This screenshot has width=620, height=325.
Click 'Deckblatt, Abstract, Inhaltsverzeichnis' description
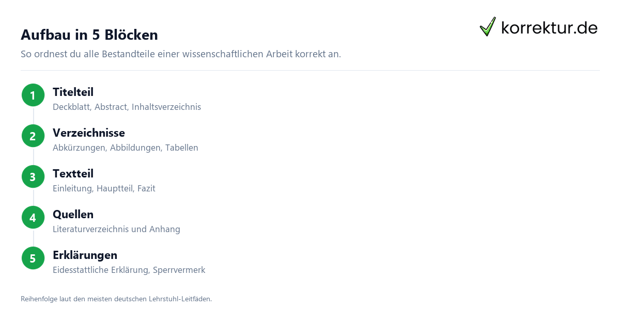[127, 107]
